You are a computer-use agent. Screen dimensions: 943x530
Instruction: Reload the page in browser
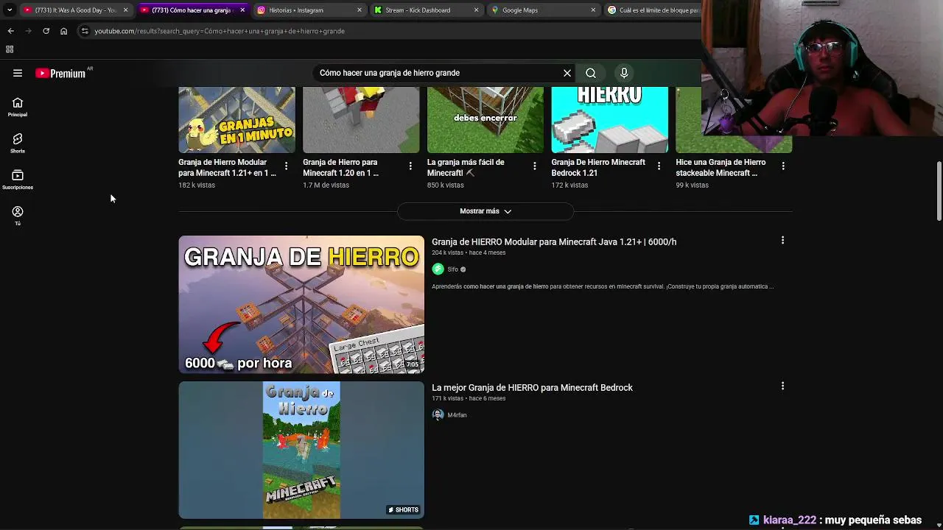46,31
